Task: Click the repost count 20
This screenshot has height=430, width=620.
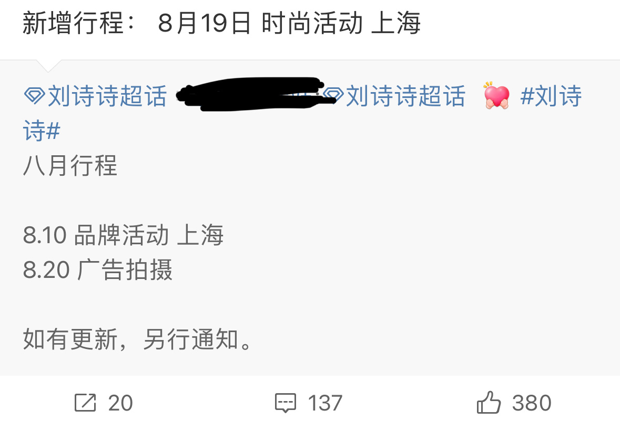Action: (120, 403)
